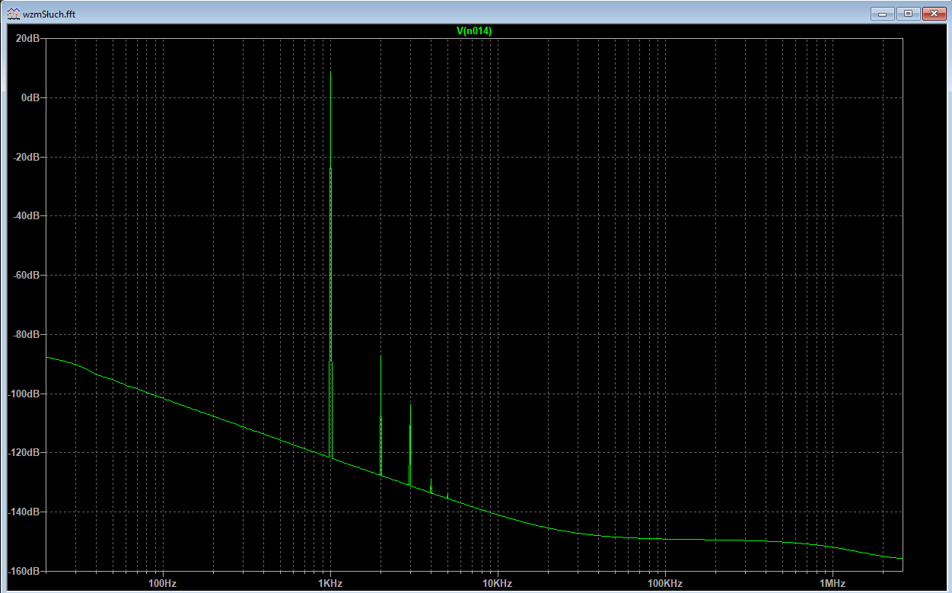The height and width of the screenshot is (593, 952).
Task: Click the -80dB vertical axis label
Action: pyautogui.click(x=27, y=335)
